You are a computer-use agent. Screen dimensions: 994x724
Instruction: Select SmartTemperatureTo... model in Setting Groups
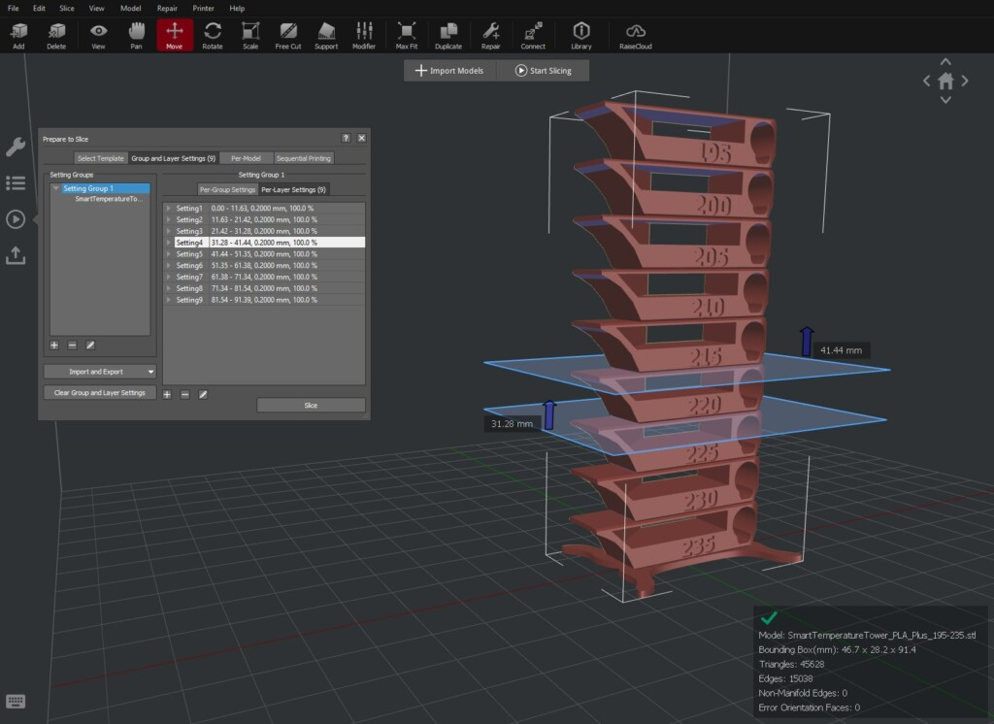pyautogui.click(x=108, y=198)
